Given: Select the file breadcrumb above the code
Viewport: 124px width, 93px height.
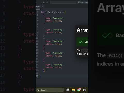Looking at the screenshot, I should (38, 10).
